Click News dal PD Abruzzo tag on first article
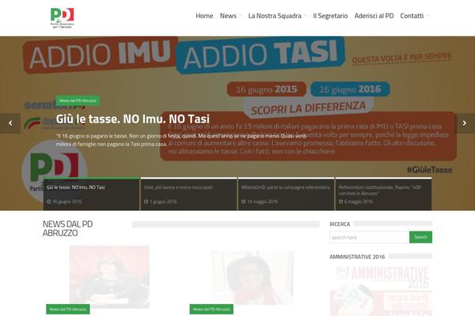 click(x=68, y=309)
